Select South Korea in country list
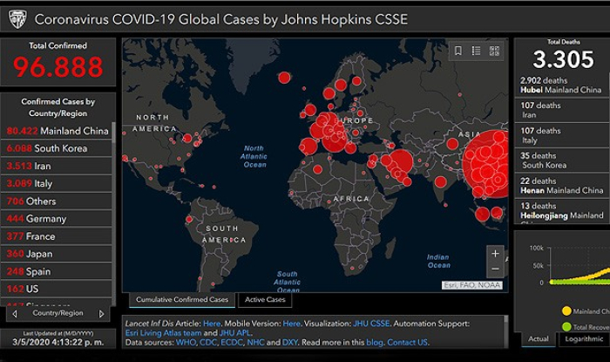Image resolution: width=610 pixels, height=362 pixels. pyautogui.click(x=57, y=148)
